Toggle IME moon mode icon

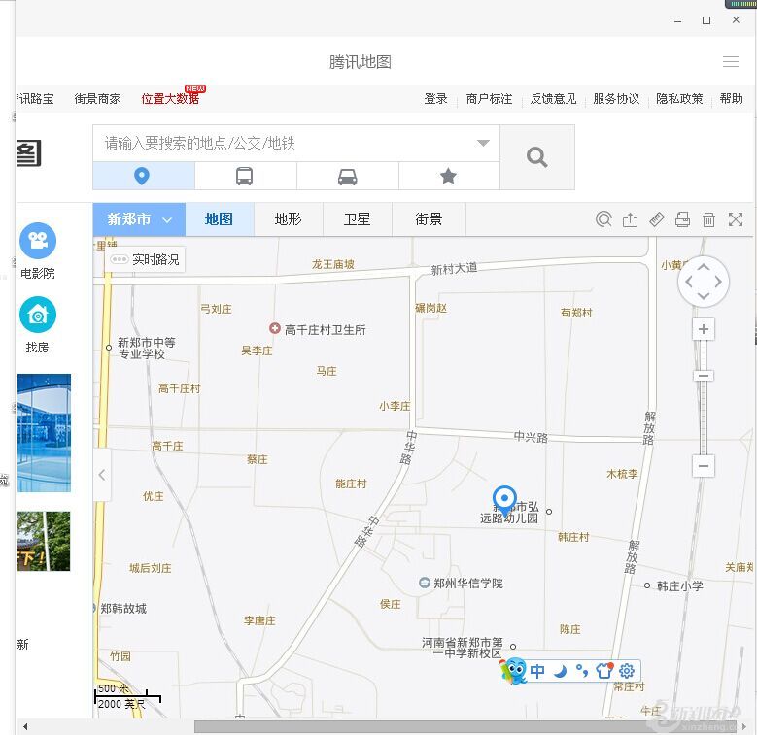tap(560, 671)
